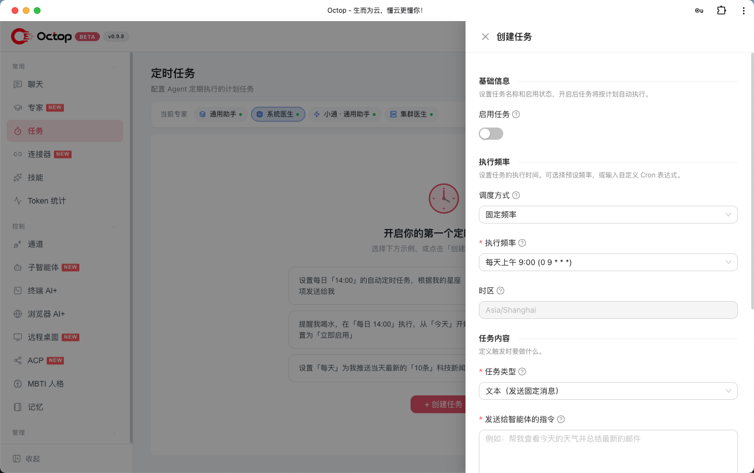Open Token 统计 in the sidebar
The image size is (754, 473).
[x=65, y=201]
